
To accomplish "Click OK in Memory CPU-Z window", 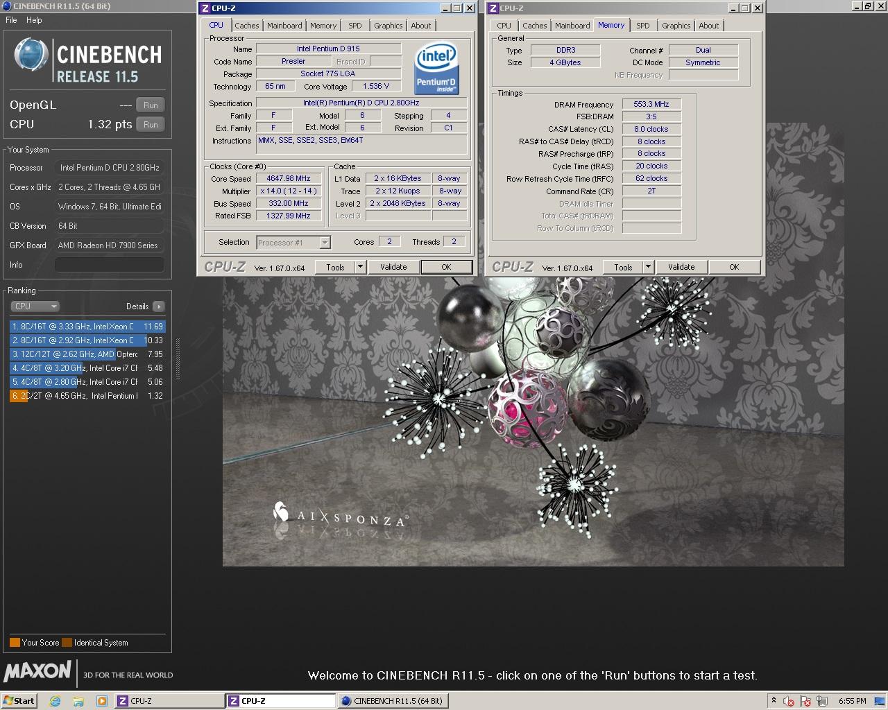I will (734, 267).
